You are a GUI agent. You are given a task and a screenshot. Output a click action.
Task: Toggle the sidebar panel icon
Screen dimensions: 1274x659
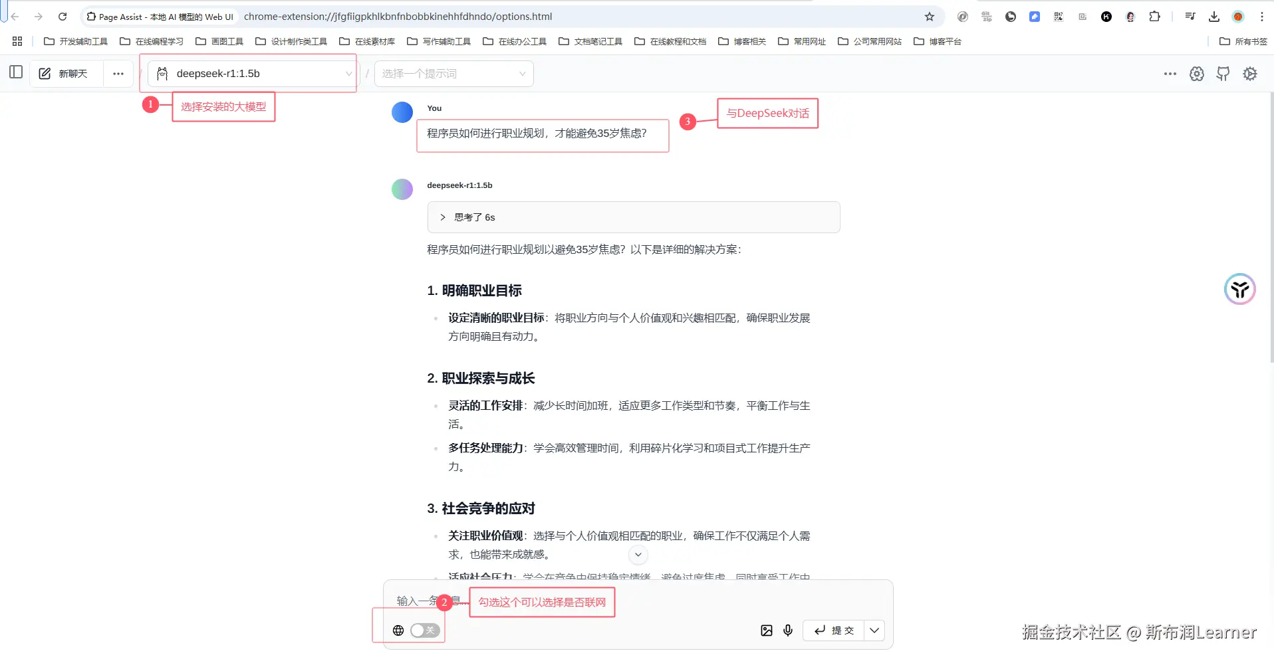point(16,72)
